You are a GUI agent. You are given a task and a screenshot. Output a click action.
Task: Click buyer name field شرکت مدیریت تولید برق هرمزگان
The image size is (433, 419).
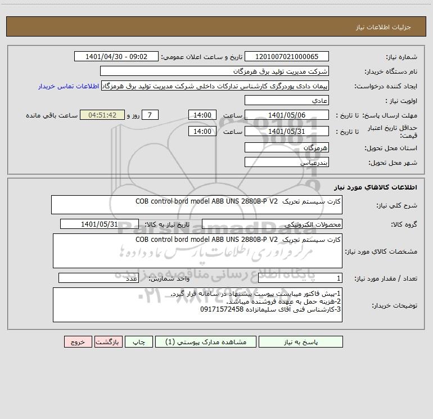[214, 71]
